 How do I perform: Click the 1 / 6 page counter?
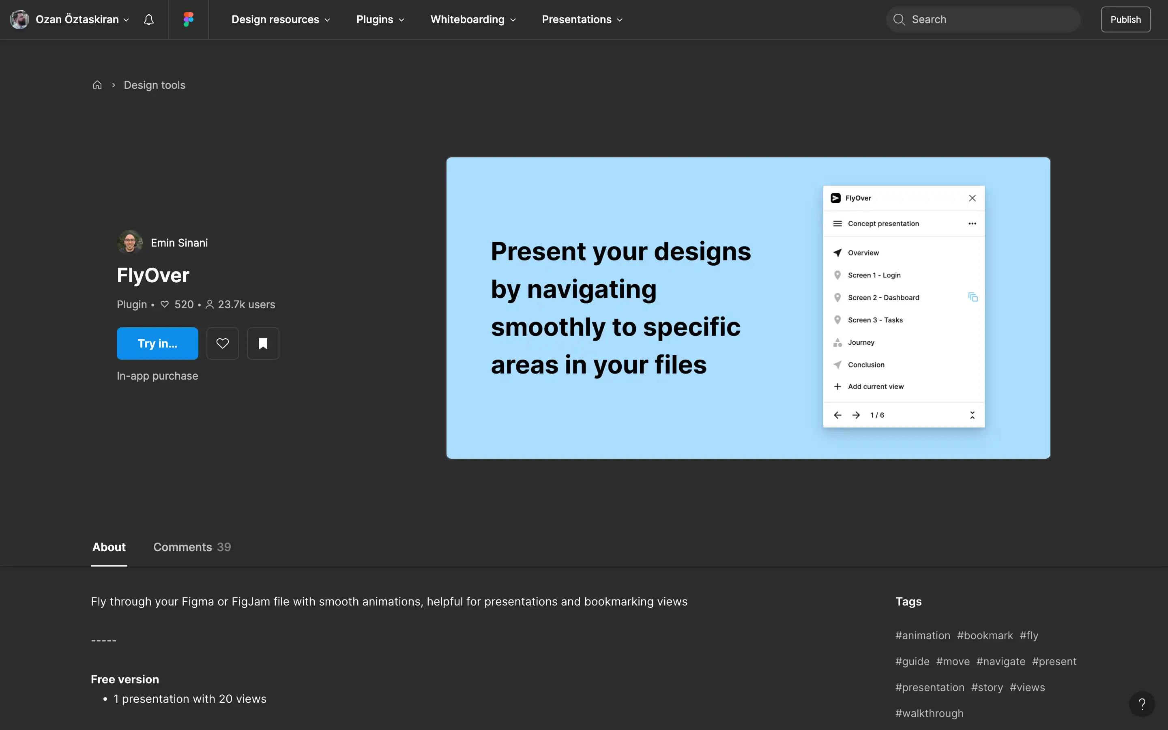pyautogui.click(x=877, y=415)
